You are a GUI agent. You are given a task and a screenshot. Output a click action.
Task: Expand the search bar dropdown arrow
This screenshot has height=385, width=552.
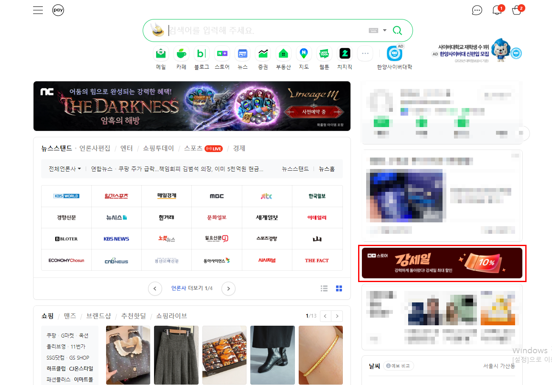point(385,30)
